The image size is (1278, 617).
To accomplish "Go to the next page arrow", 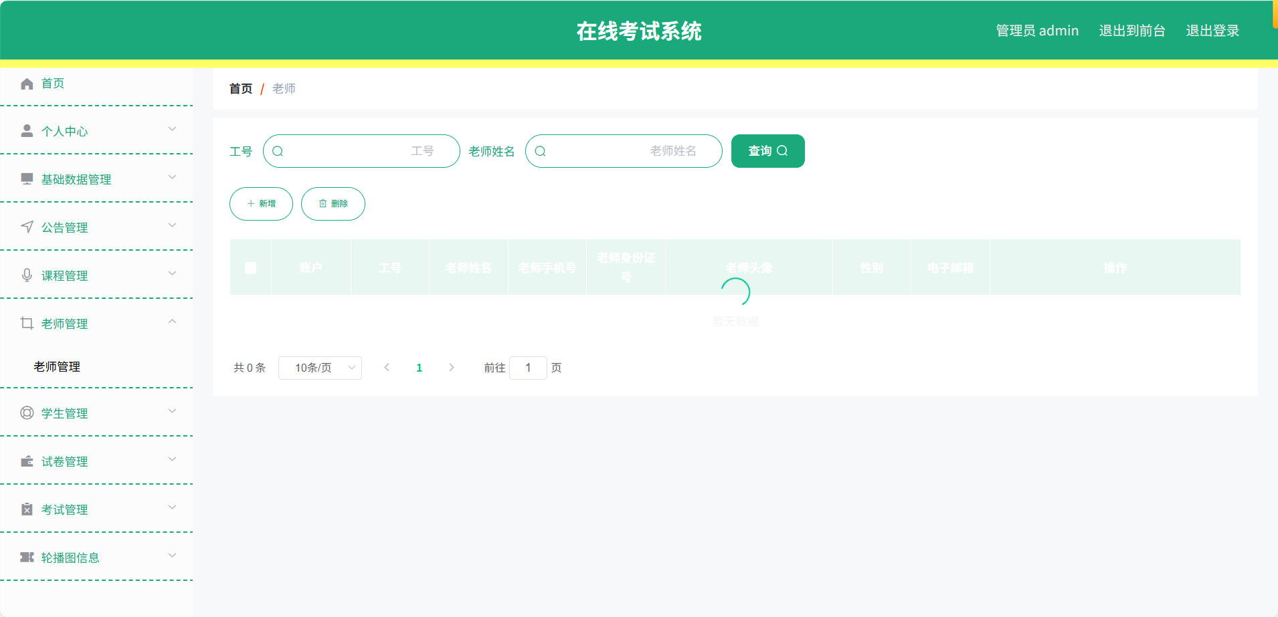I will [x=452, y=368].
